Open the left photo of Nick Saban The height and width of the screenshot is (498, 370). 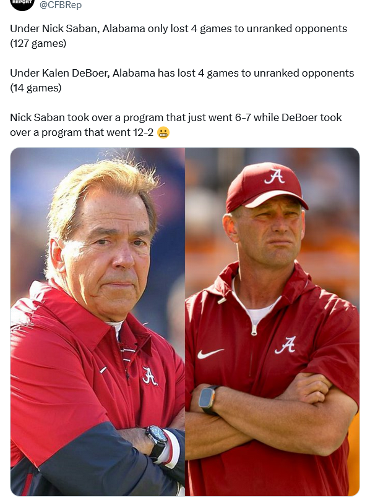(x=97, y=321)
